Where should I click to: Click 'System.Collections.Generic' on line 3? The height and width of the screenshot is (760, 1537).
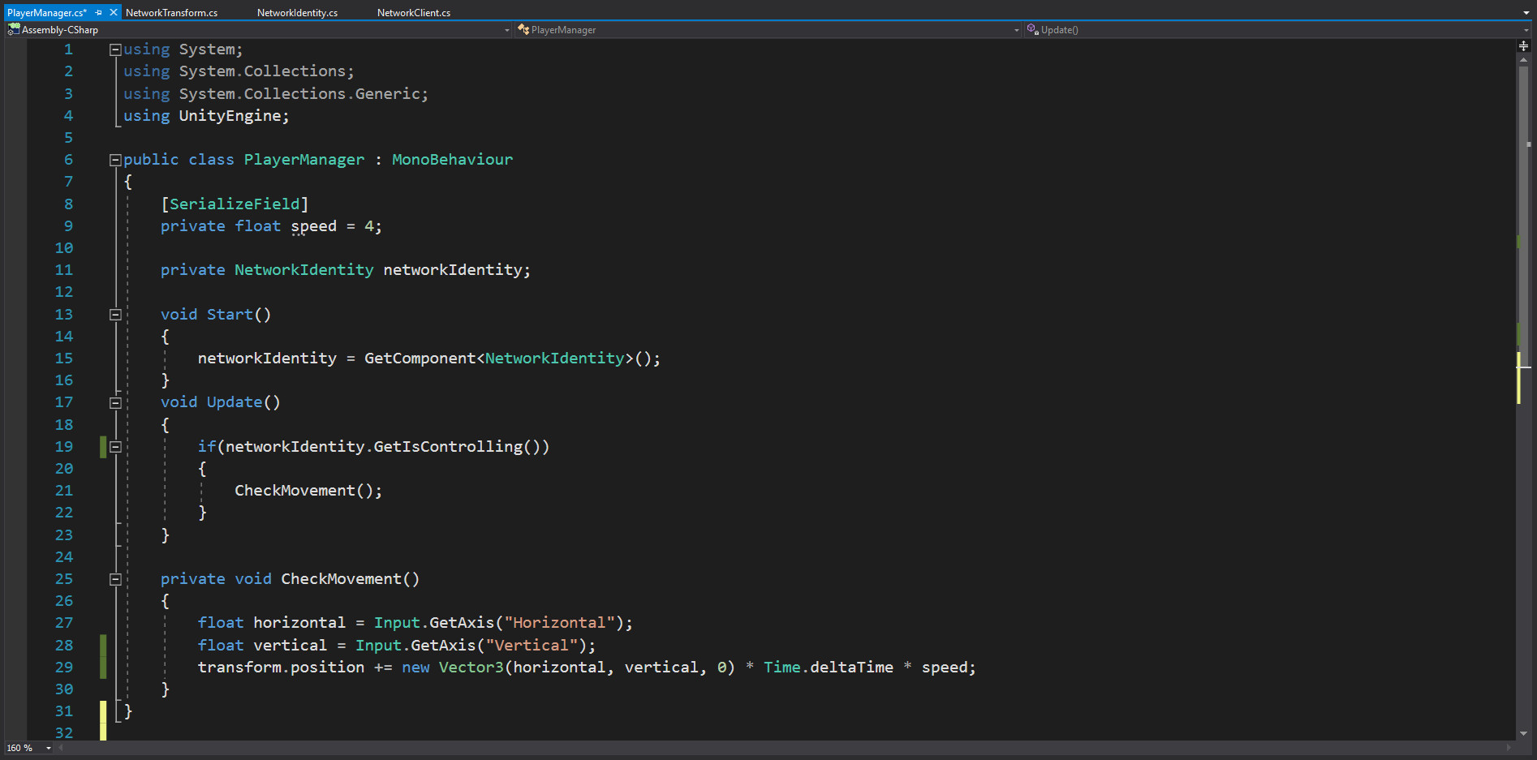(x=299, y=94)
